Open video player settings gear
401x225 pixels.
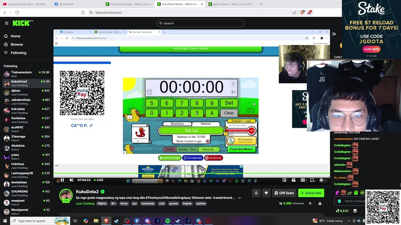pos(321,180)
